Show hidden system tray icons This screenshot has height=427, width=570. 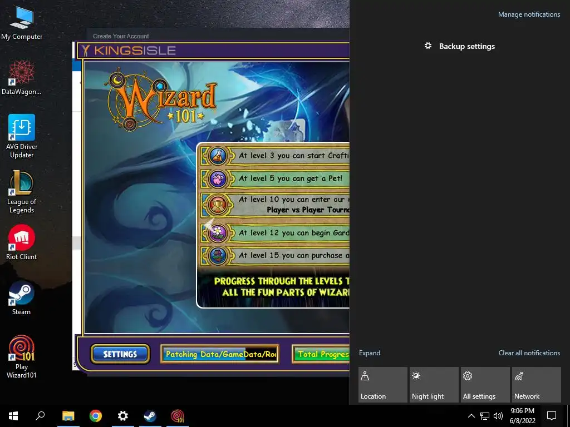coord(471,416)
